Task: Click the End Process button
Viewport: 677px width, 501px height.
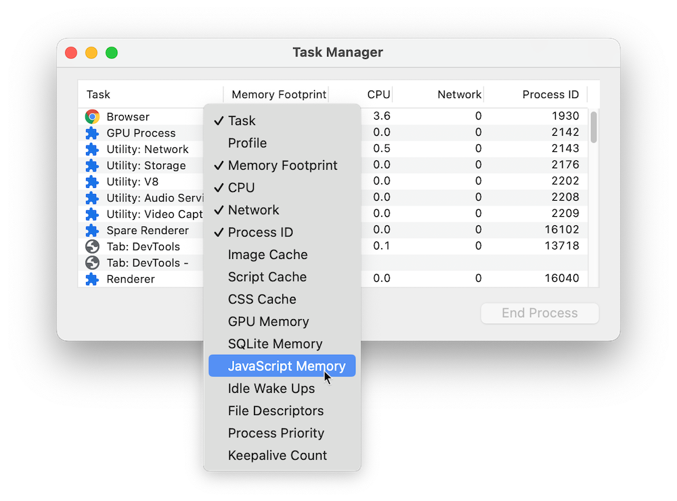Action: (540, 313)
